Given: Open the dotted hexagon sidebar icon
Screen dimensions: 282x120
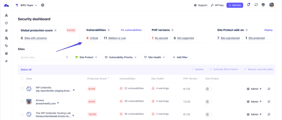Looking at the screenshot, I should tap(7, 23).
